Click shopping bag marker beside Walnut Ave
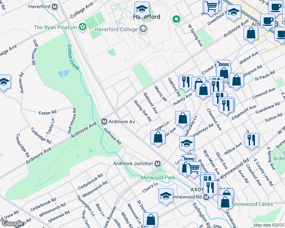 coord(251,33)
